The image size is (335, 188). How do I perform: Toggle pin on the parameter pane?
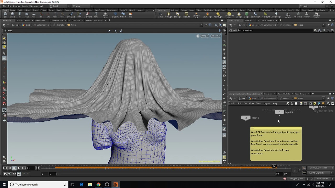[x=328, y=25]
